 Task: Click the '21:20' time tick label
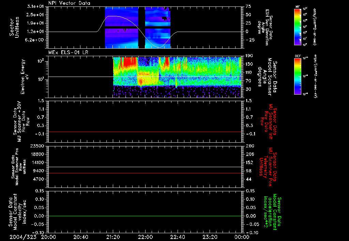pos(113,237)
